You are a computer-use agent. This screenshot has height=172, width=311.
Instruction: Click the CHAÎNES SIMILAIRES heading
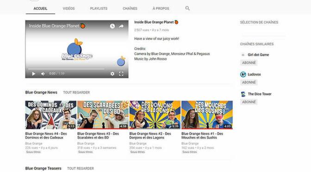click(257, 44)
